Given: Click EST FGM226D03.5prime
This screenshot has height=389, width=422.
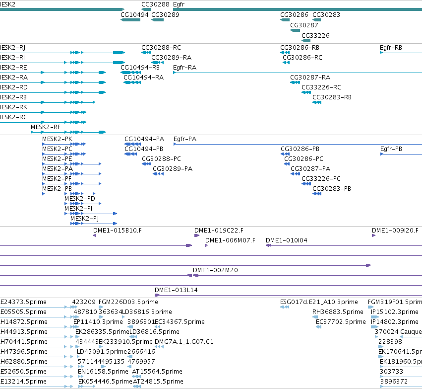Looking at the screenshot, I should (x=128, y=302).
